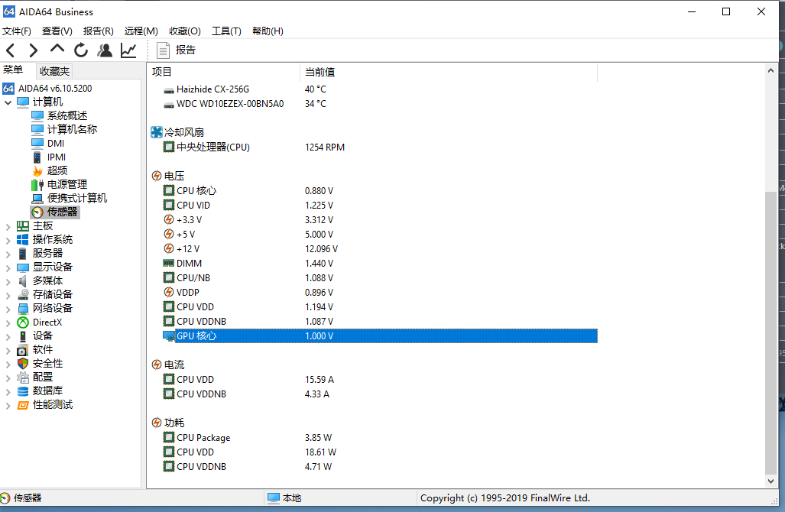Click the 报告 report document icon
This screenshot has width=785, height=512.
point(163,50)
